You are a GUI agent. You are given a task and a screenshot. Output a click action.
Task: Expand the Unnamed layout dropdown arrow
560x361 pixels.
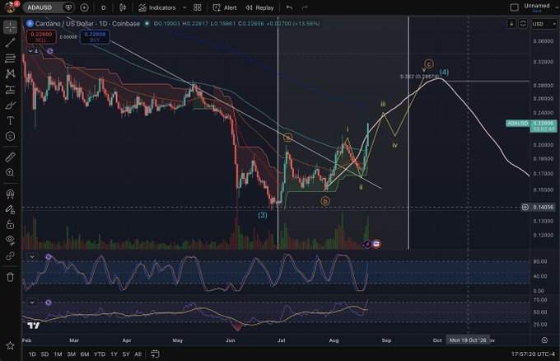point(557,7)
